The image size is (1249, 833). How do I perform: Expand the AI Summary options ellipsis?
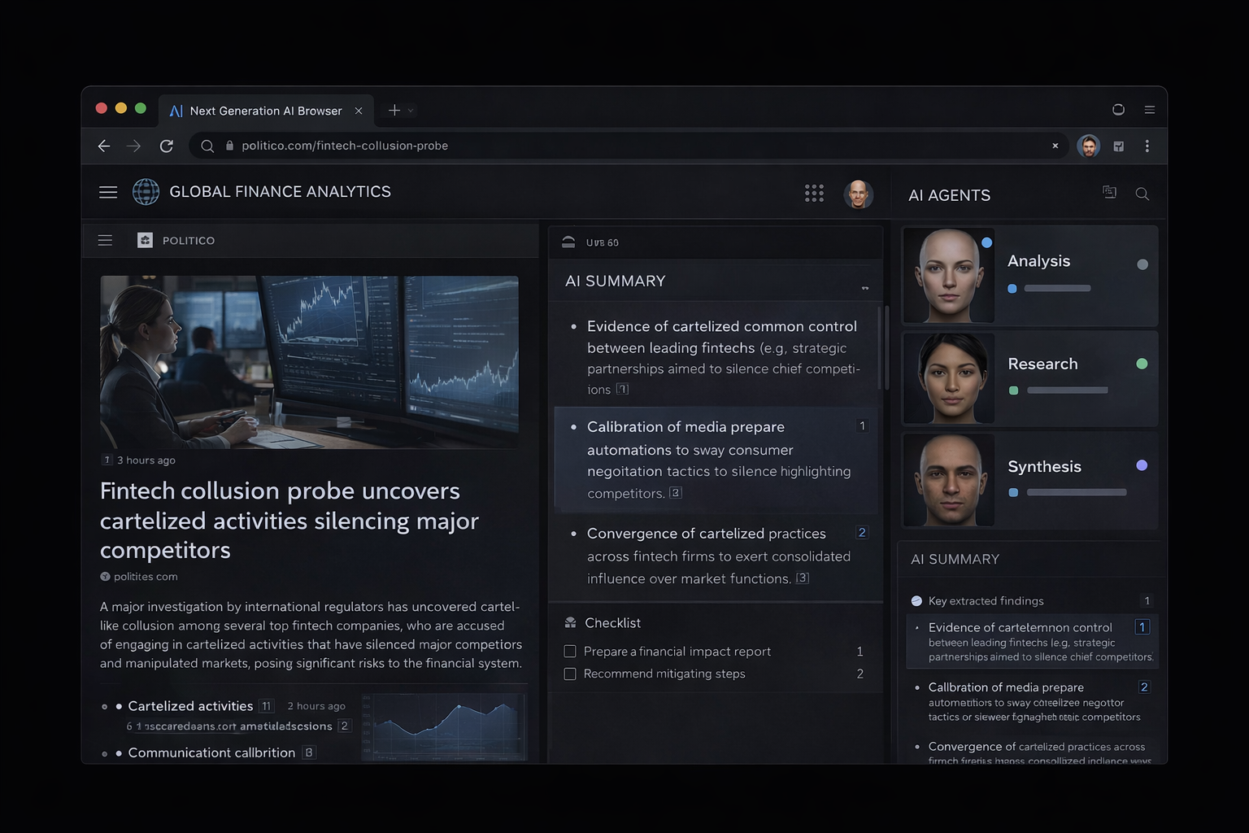point(864,286)
